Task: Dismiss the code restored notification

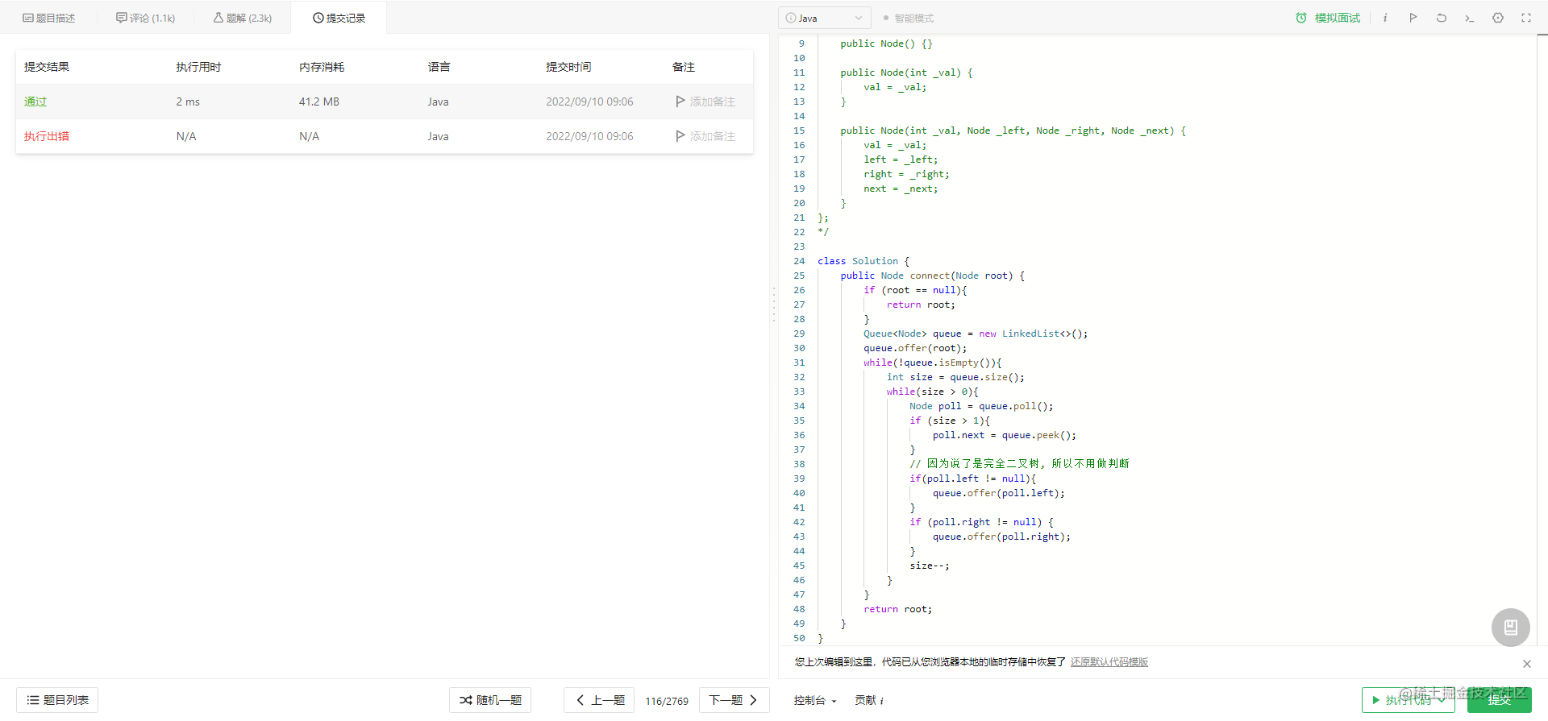Action: [x=1527, y=664]
